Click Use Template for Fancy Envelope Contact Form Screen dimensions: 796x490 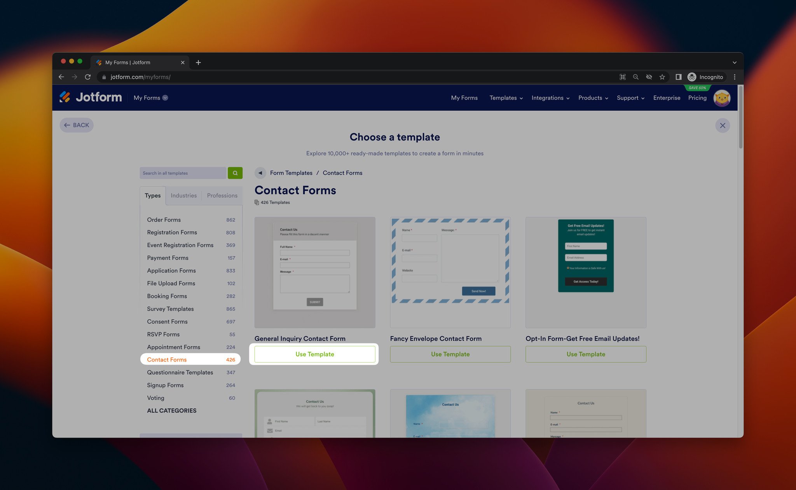pos(450,354)
